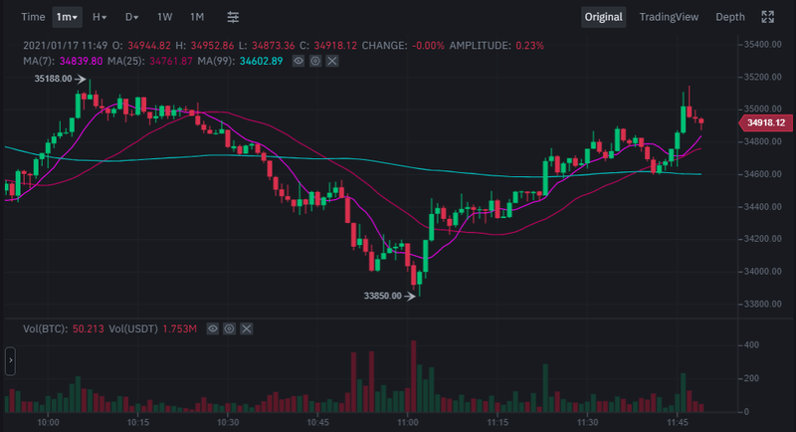Open the technical indicators settings icon

(x=233, y=17)
